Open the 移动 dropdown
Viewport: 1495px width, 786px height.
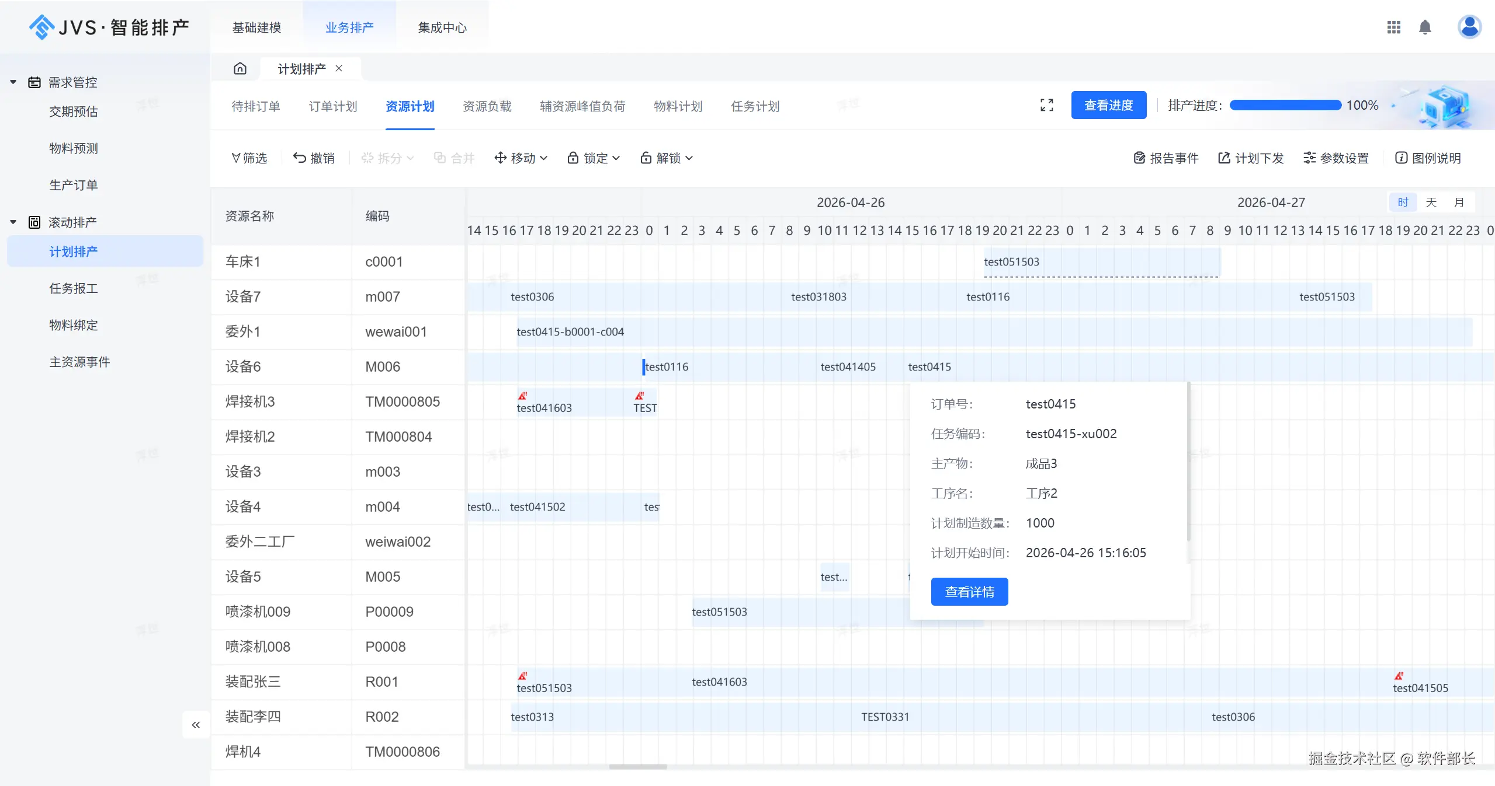521,158
